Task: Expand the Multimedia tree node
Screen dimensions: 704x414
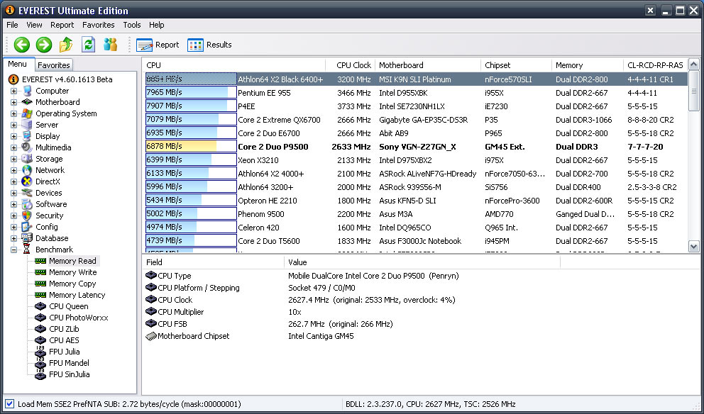Action: pyautogui.click(x=13, y=147)
